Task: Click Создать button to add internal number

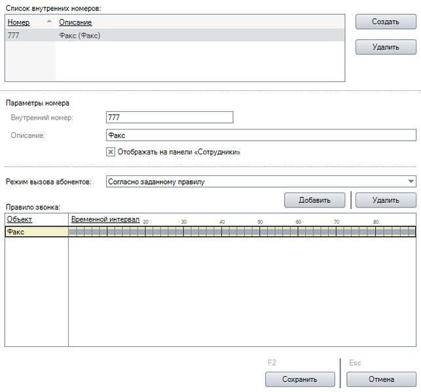Action: click(x=386, y=22)
